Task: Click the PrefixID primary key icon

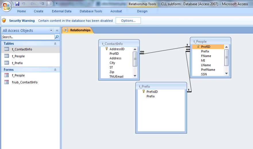Action: click(x=143, y=91)
